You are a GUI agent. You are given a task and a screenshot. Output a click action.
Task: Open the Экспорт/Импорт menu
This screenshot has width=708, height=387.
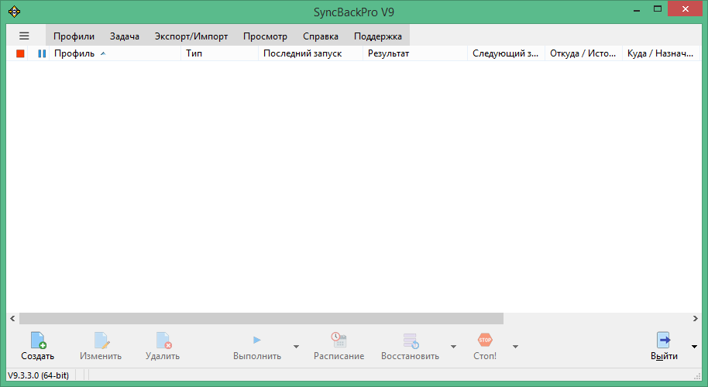coord(191,36)
